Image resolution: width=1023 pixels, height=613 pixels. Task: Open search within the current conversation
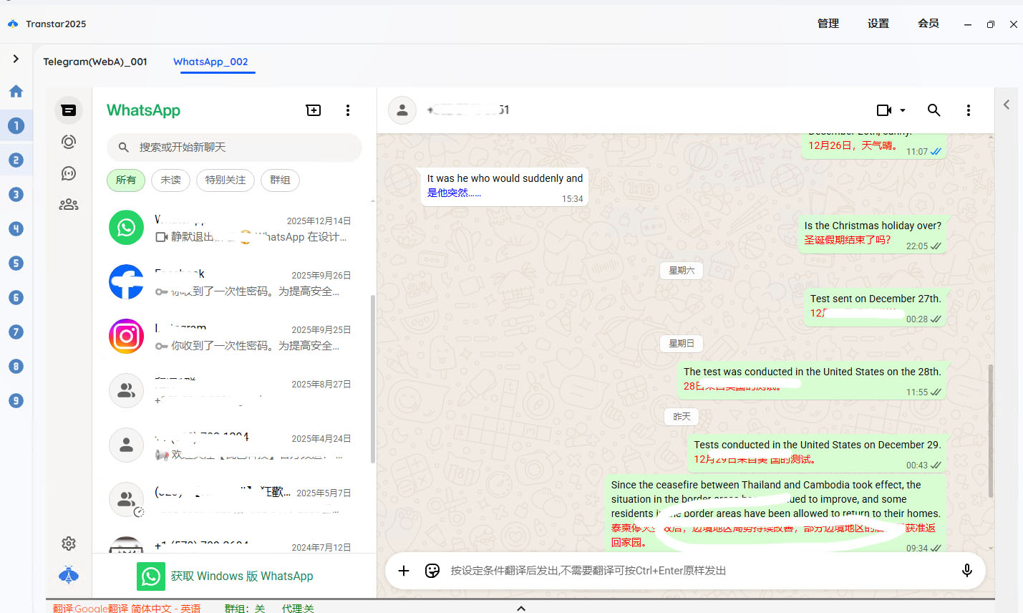(934, 110)
